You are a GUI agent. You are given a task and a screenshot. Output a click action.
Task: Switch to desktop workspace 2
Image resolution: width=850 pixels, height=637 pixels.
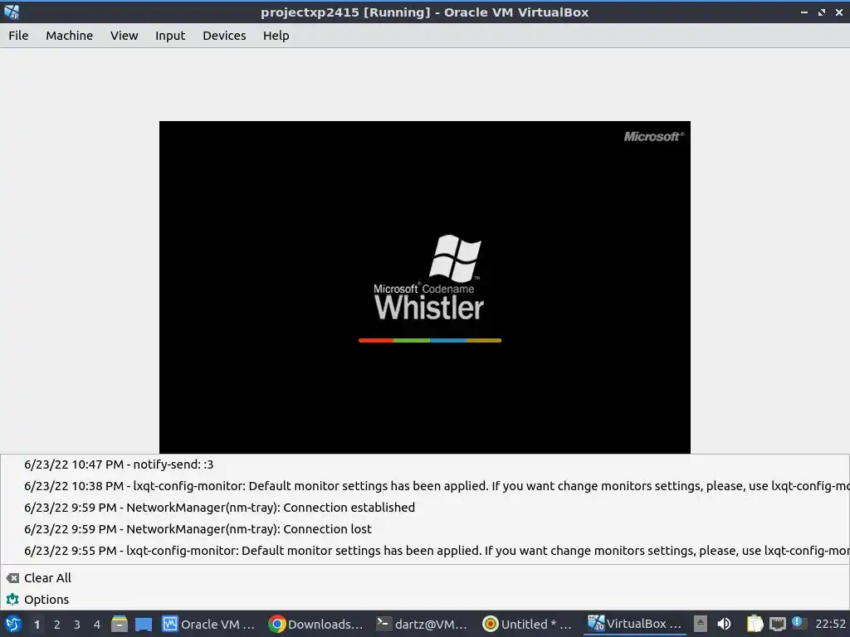(x=57, y=625)
